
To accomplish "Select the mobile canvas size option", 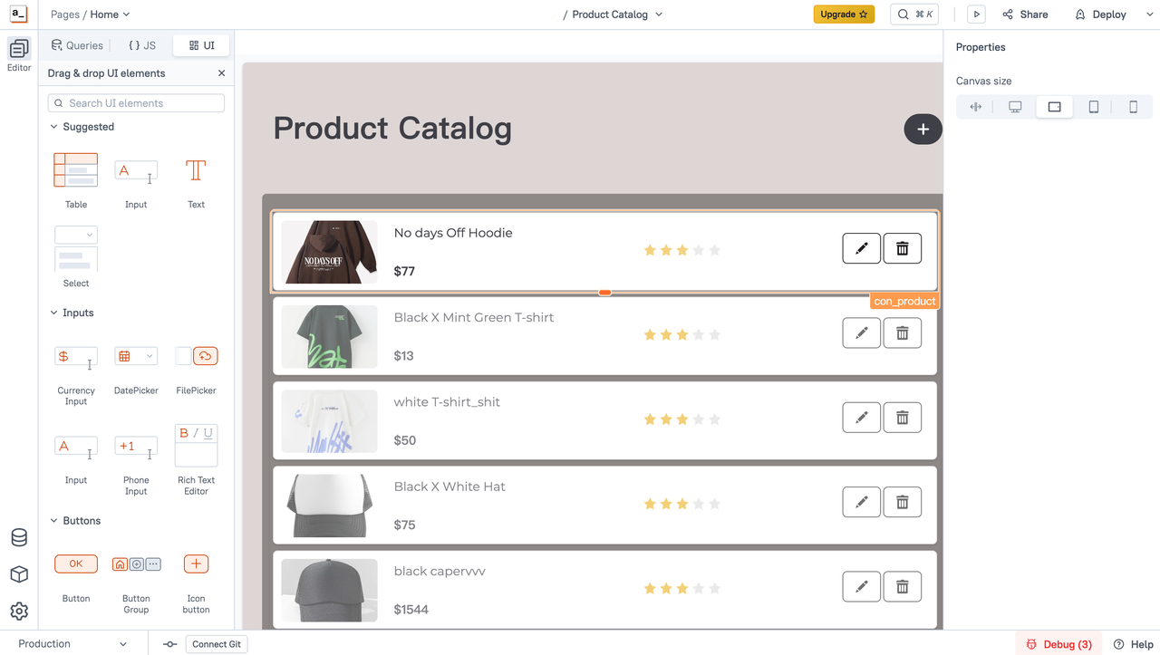I will [1133, 107].
